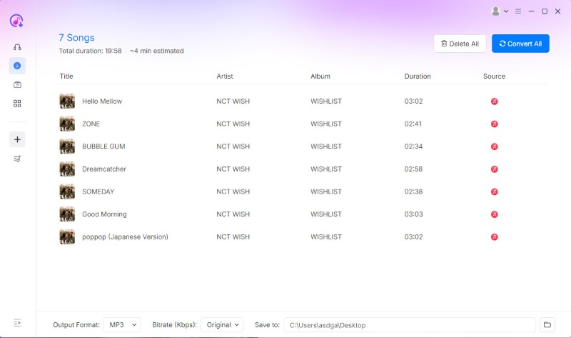Open the headphones music section in sidebar
The image size is (571, 338).
(x=17, y=47)
